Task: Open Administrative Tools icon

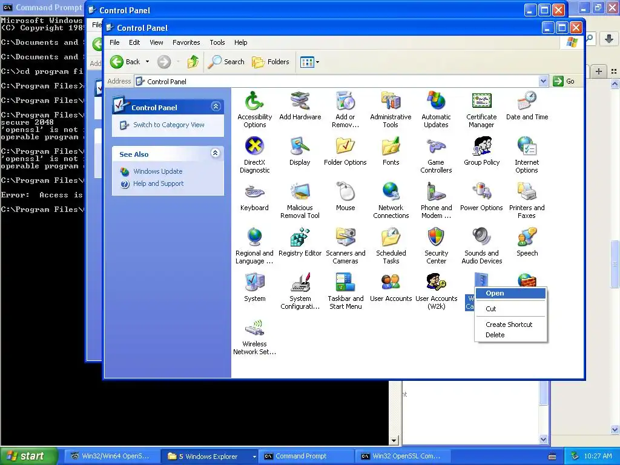Action: click(391, 101)
